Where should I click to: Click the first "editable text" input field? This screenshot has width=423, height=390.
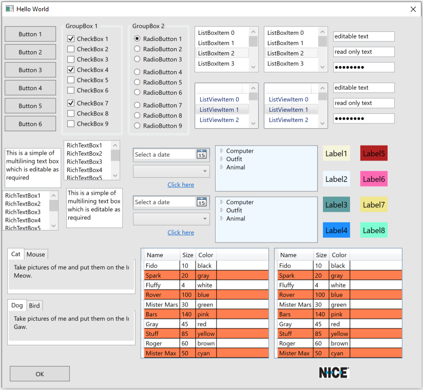(x=363, y=36)
